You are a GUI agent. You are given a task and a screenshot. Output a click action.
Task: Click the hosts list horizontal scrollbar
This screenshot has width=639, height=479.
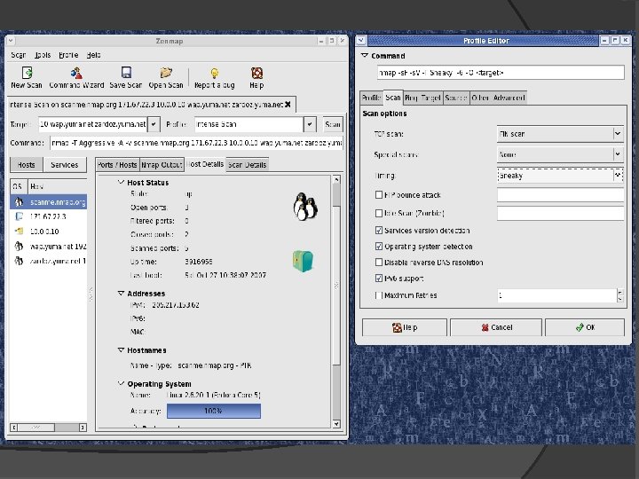pos(48,428)
